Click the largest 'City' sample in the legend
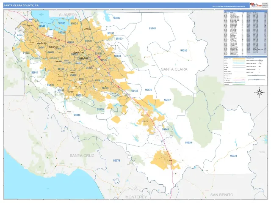 [261, 60]
